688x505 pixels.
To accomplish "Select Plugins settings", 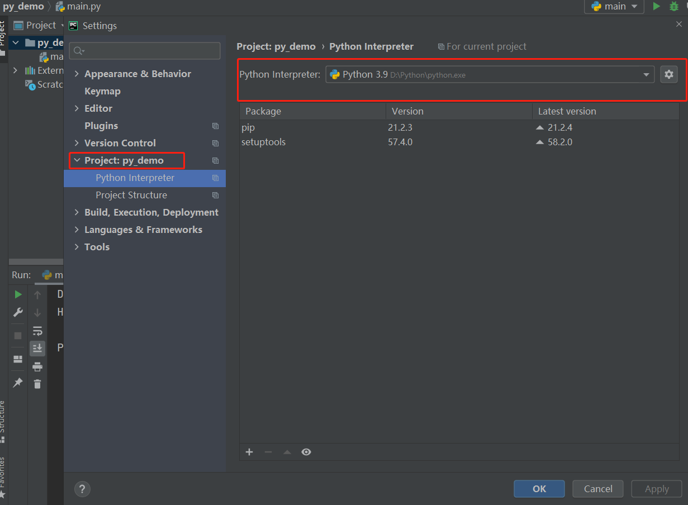I will click(101, 126).
